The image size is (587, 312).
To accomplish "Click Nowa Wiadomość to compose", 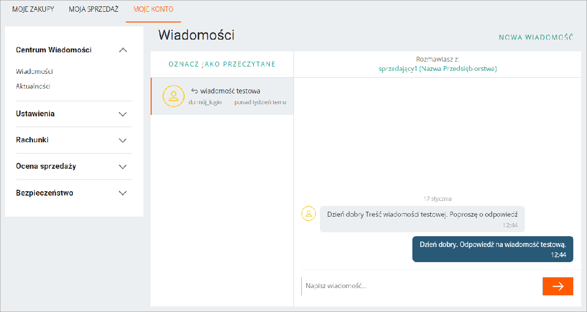I will 536,37.
